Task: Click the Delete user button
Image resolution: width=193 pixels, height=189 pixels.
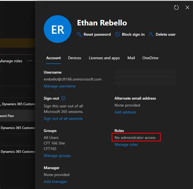Action: [x=162, y=35]
